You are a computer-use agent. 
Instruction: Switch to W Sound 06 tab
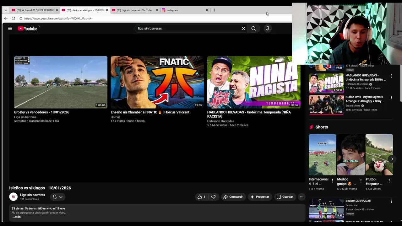35,10
